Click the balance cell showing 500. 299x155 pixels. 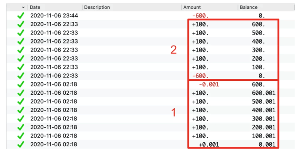click(x=258, y=33)
